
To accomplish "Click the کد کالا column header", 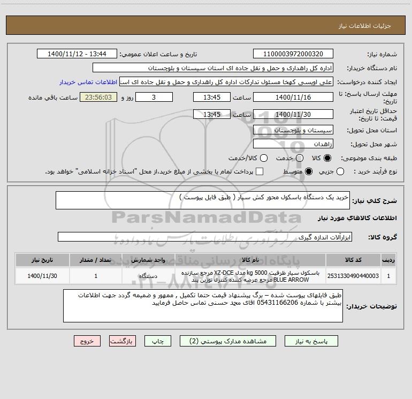I will (x=353, y=260).
